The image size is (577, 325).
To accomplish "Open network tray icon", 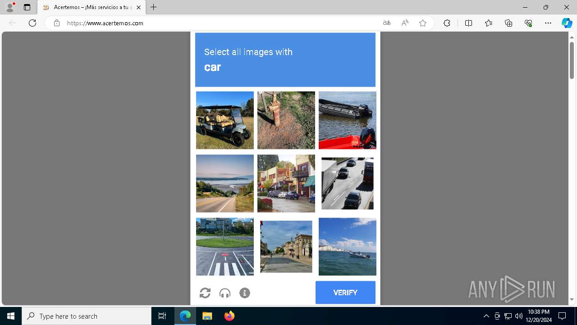I will coord(508,316).
